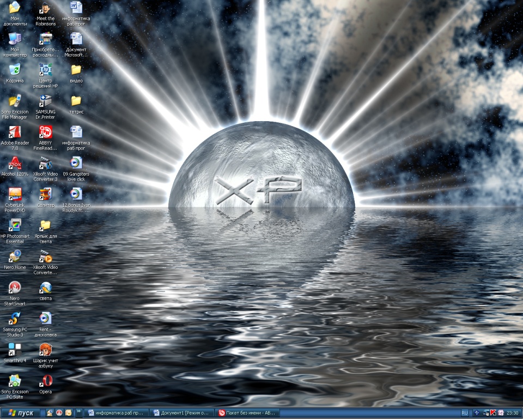Launch Nero Home shortcut
Image resolution: width=523 pixels, height=419 pixels.
[15, 260]
